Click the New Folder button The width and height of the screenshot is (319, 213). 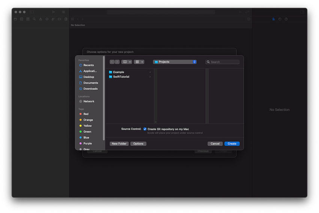click(119, 144)
